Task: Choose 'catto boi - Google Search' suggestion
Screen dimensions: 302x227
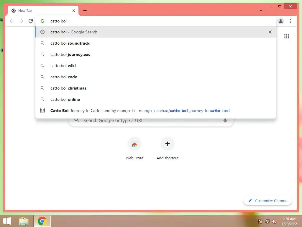Action: pyautogui.click(x=156, y=32)
